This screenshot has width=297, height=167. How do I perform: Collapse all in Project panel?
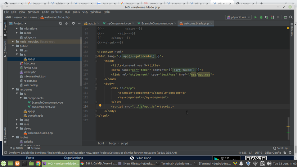pos(66,23)
